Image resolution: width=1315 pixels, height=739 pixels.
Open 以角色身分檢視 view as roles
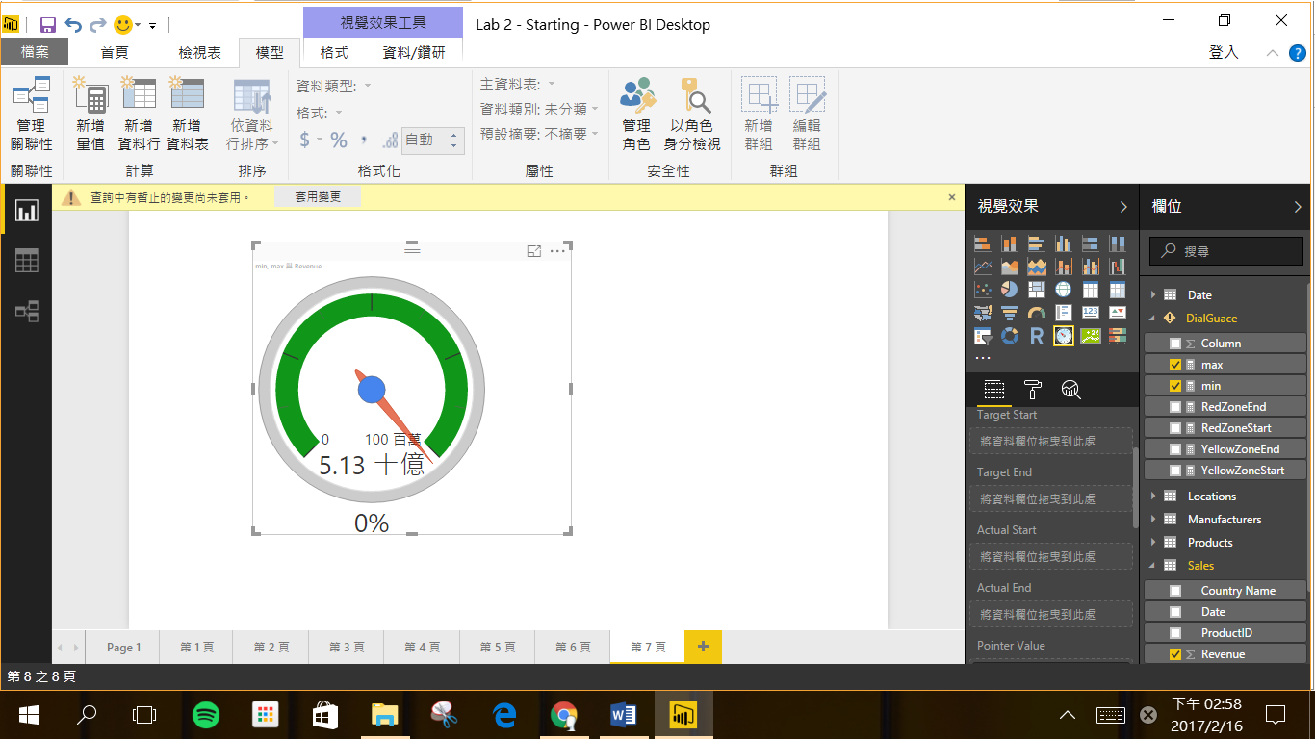692,114
